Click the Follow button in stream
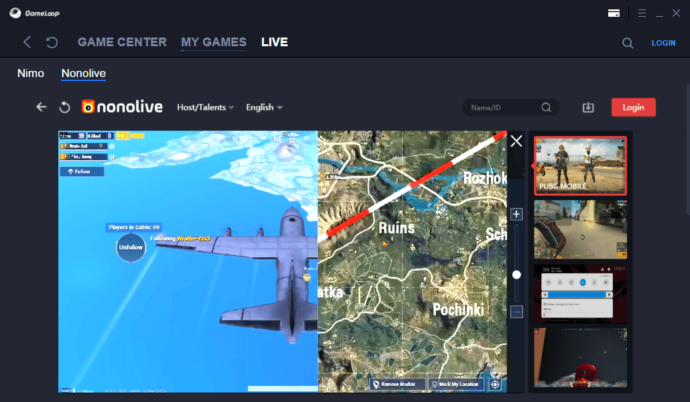 coord(82,172)
